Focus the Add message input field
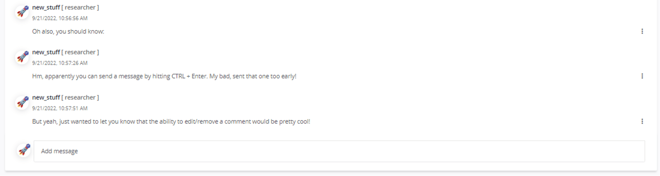The width and height of the screenshot is (660, 176). (339, 151)
